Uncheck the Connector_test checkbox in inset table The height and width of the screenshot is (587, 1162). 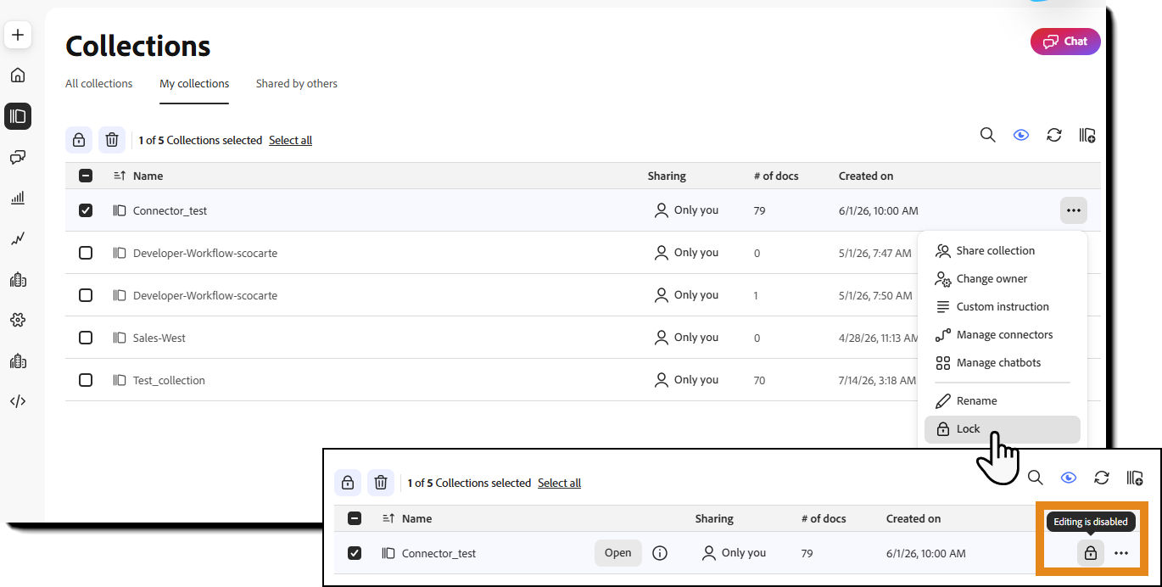point(355,553)
